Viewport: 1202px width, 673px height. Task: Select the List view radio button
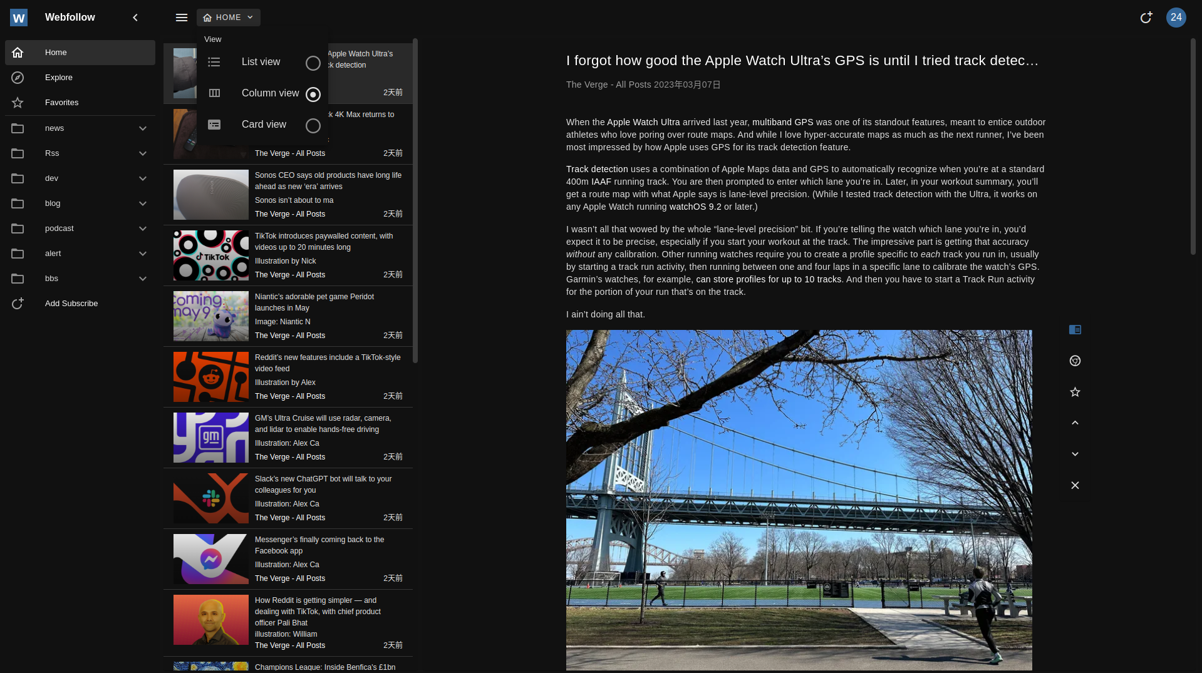[x=313, y=63]
